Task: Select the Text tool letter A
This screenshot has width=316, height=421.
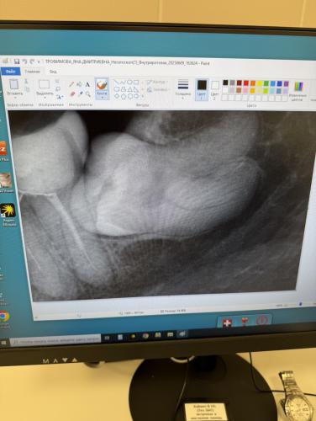Action: 87,84
